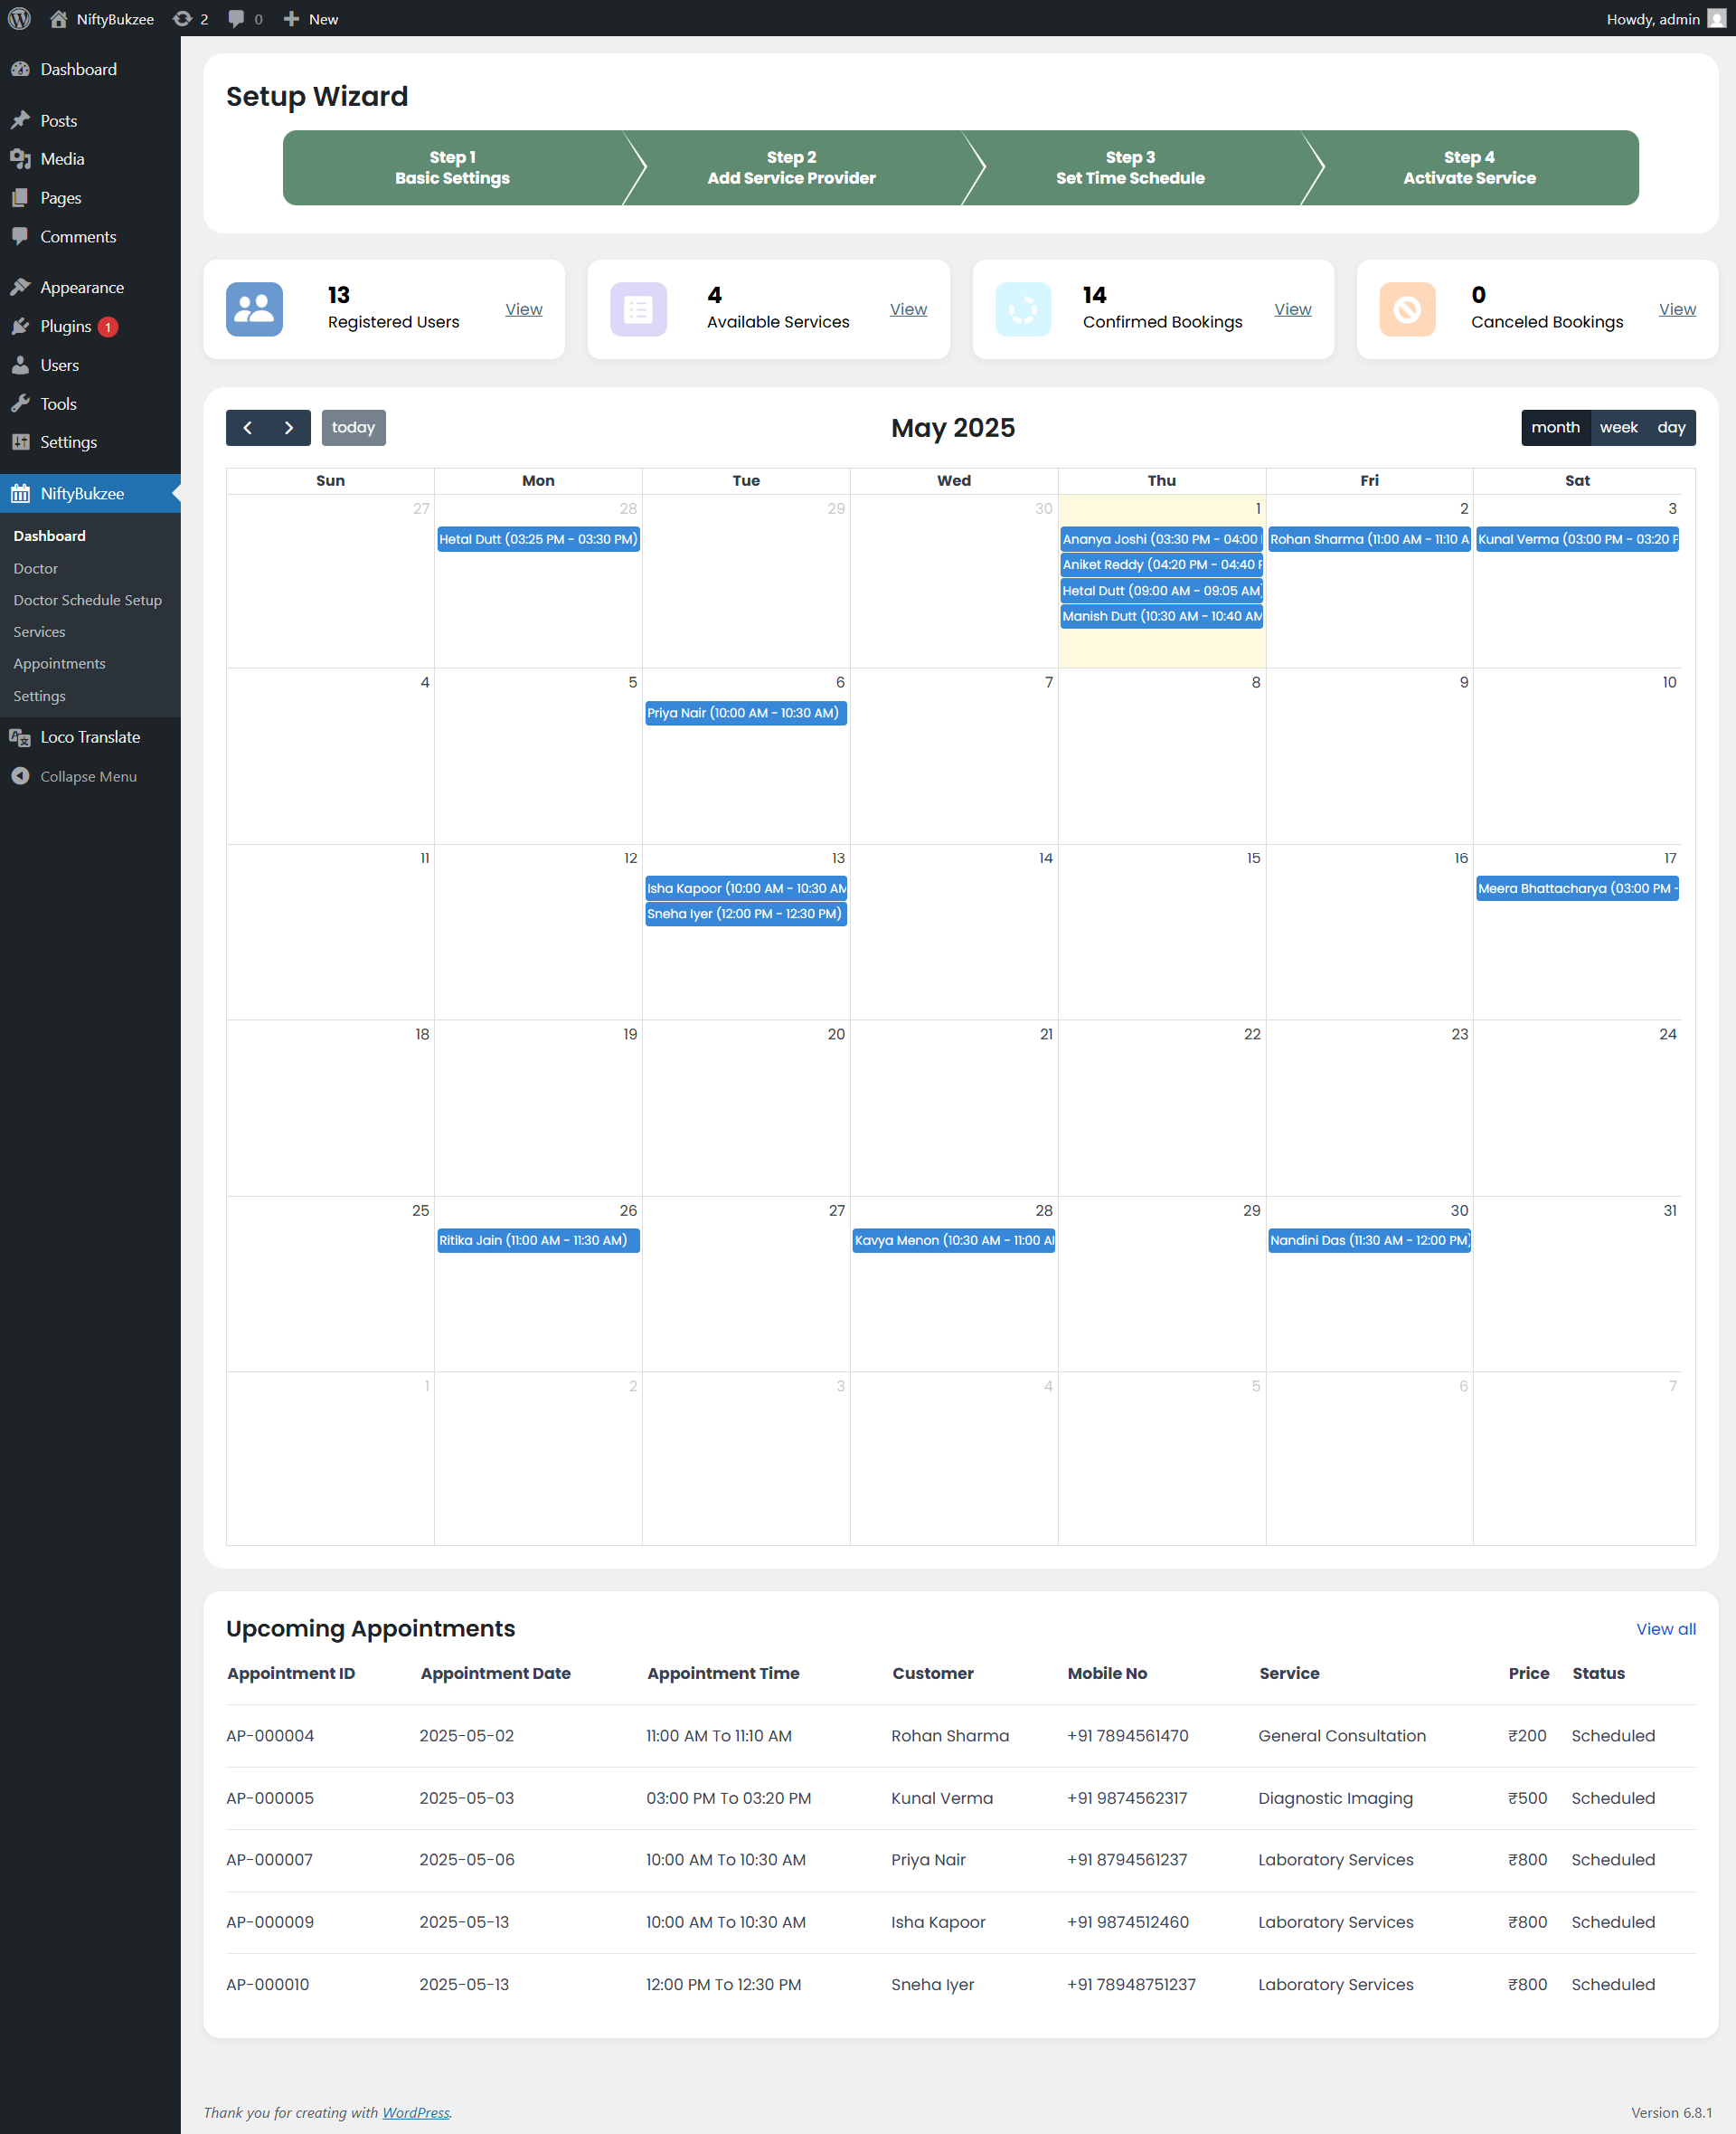Select the month calendar view
Image resolution: width=1736 pixels, height=2134 pixels.
pyautogui.click(x=1554, y=427)
